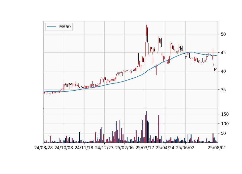Click the volume axis value 100
The height and width of the screenshot is (174, 242).
pyautogui.click(x=225, y=124)
